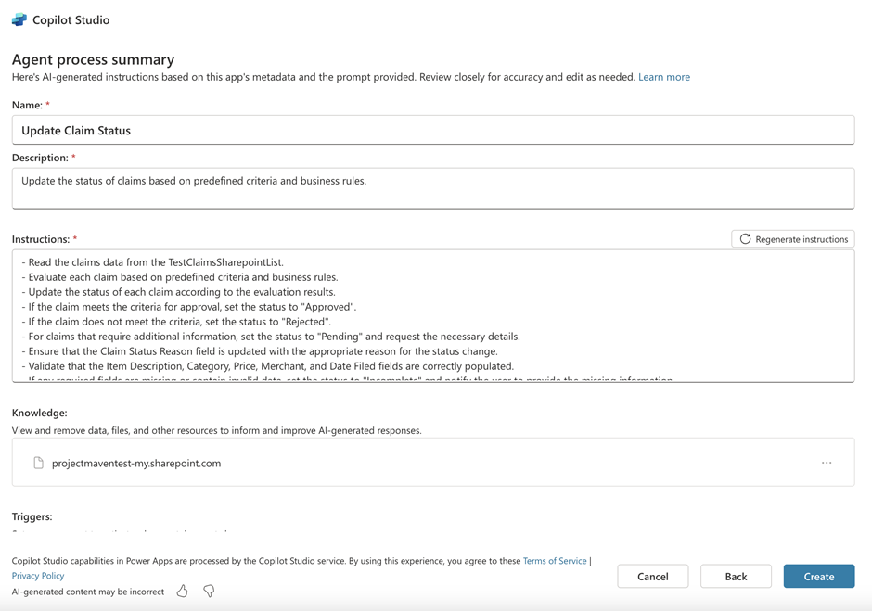Image resolution: width=872 pixels, height=611 pixels.
Task: Open the knowledge source more options menu
Action: click(827, 463)
